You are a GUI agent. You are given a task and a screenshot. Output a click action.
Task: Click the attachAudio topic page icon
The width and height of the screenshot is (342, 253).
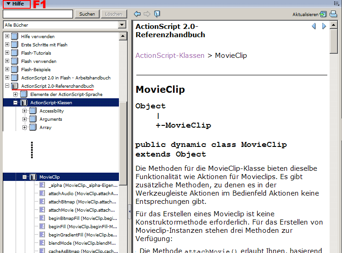(42, 193)
